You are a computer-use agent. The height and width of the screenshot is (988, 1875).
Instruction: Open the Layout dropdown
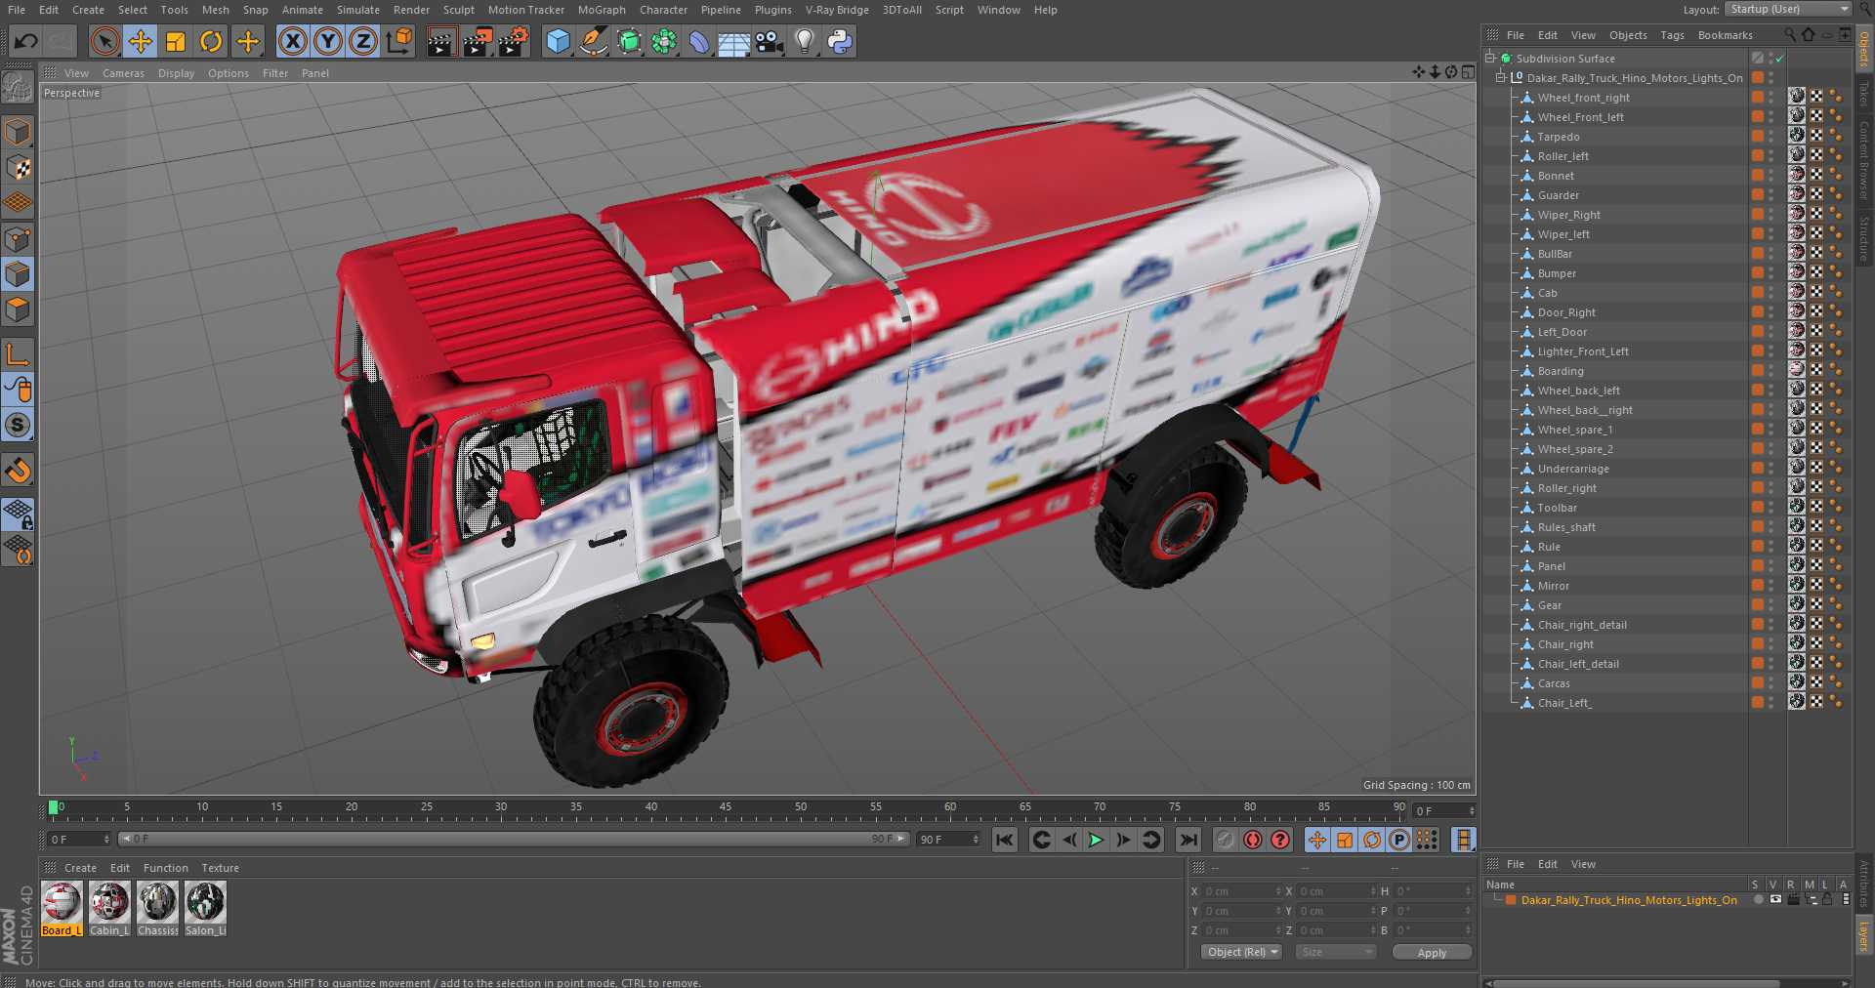point(1788,9)
